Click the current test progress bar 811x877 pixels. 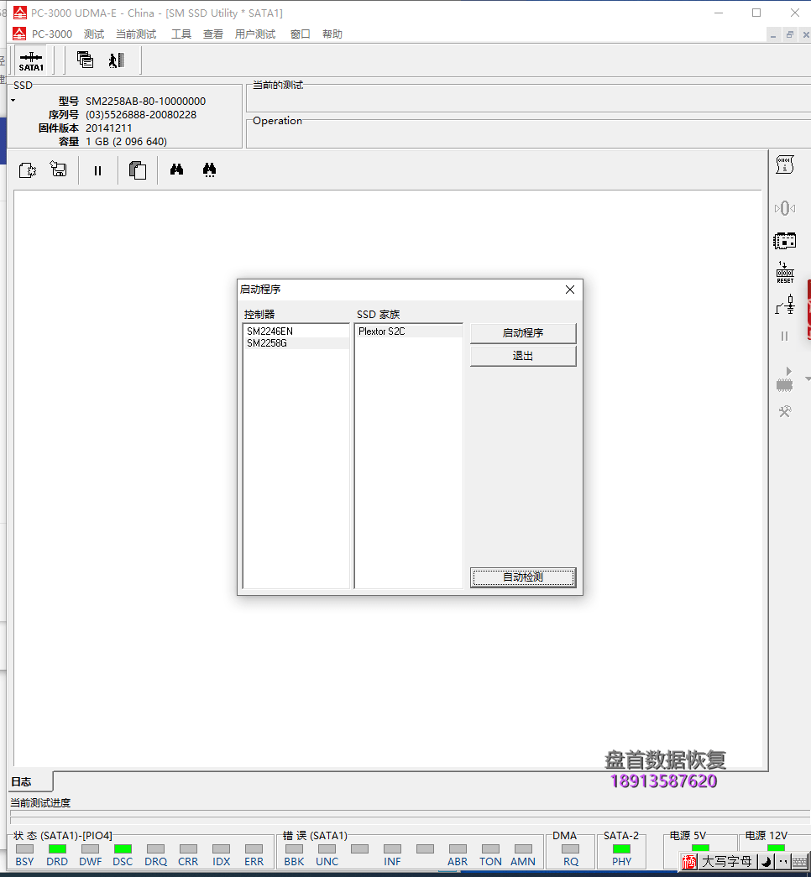[409, 813]
